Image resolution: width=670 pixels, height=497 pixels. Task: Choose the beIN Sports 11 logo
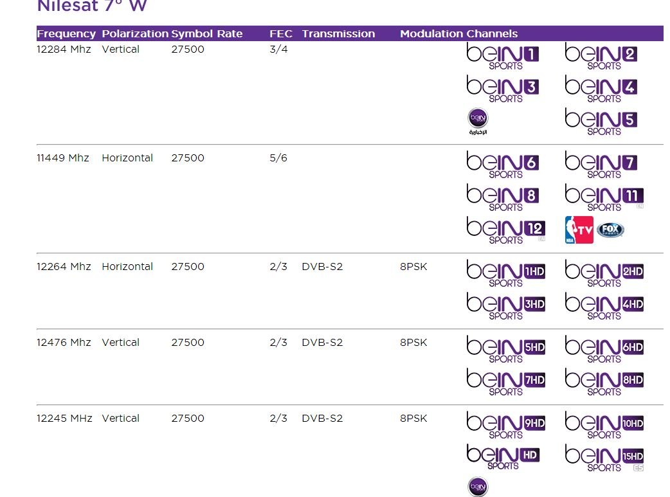604,198
